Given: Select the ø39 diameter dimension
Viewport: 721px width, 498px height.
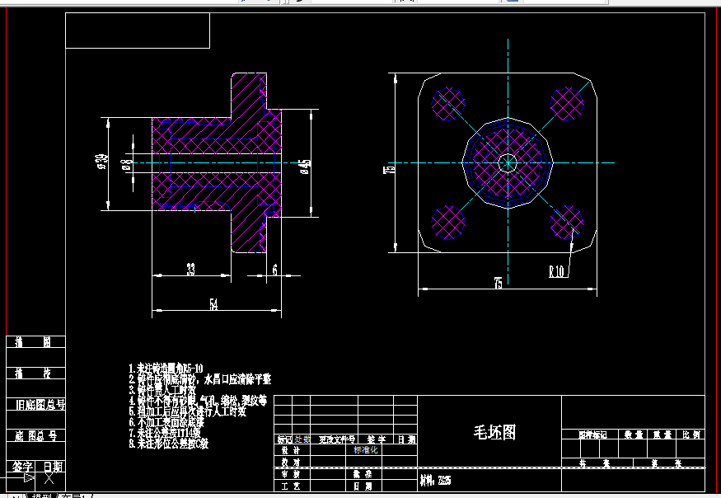Looking at the screenshot, I should click(x=102, y=162).
